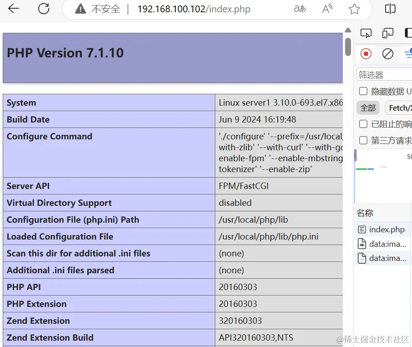Viewport: 412px width, 347px height.
Task: Open index.php request in network list
Action: (x=383, y=230)
